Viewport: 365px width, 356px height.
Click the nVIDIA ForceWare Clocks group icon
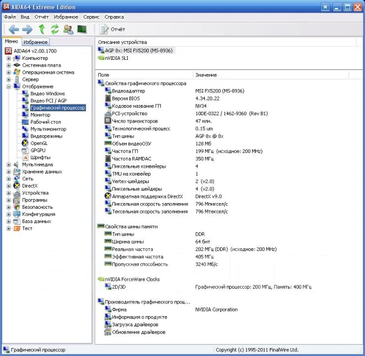click(101, 279)
